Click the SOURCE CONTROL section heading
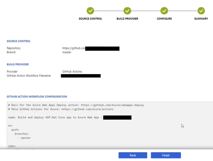Image resolution: width=213 pixels, height=161 pixels. 19,41
